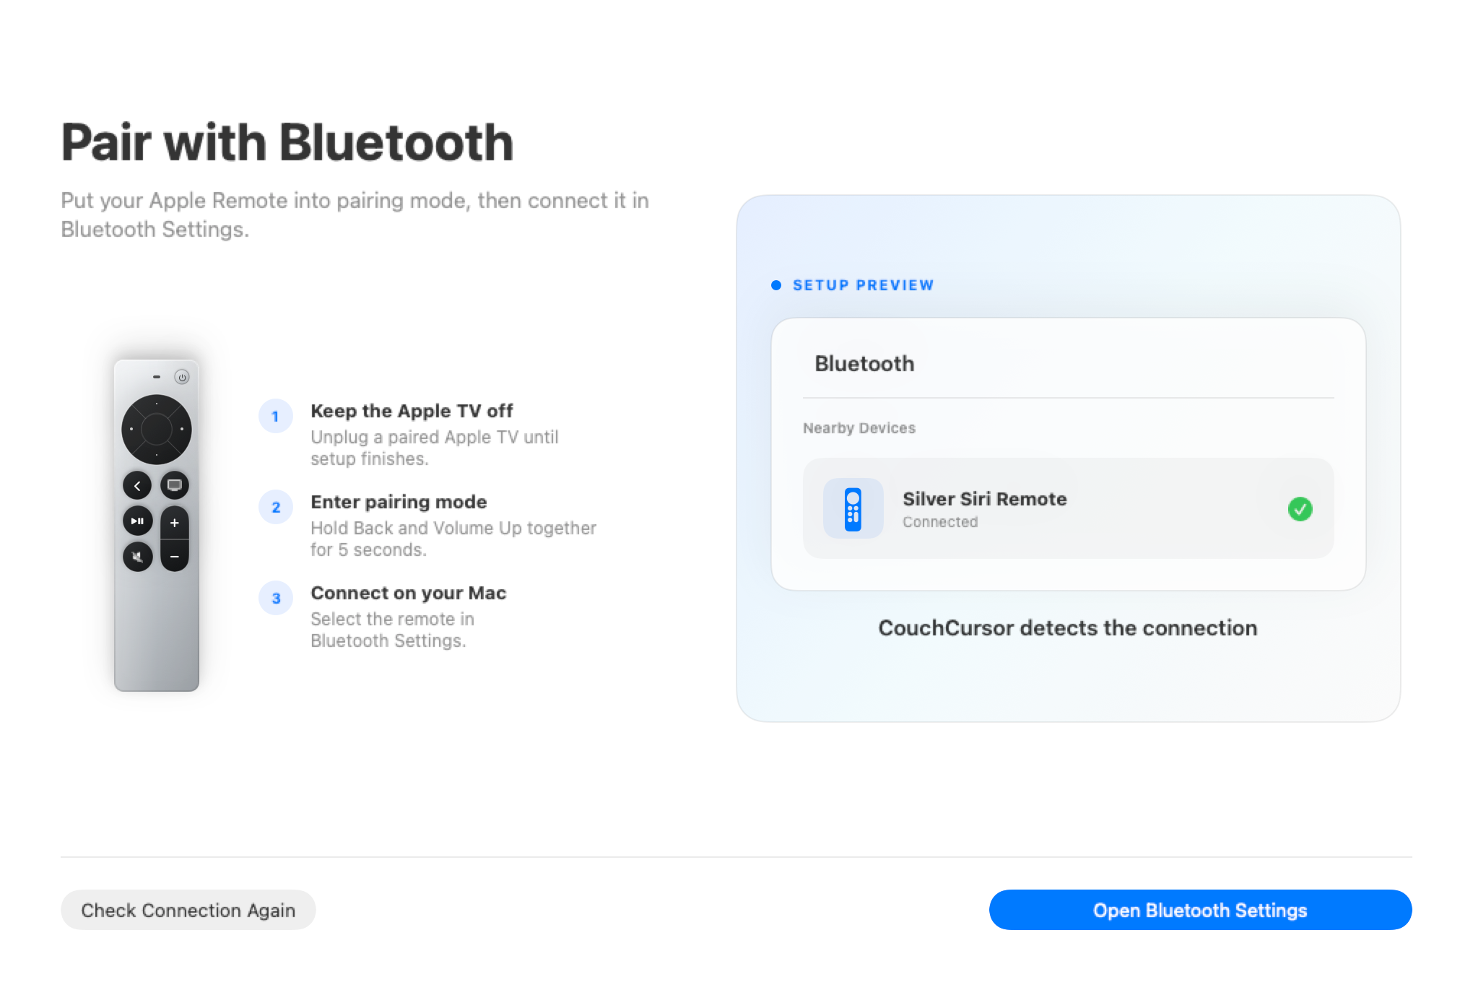Click "Select the remote in" instruction text
This screenshot has height=982, width=1473.
[x=392, y=619]
